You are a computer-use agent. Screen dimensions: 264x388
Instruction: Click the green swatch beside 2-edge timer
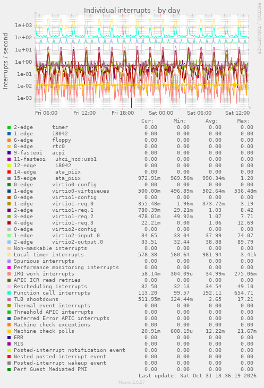[9, 127]
